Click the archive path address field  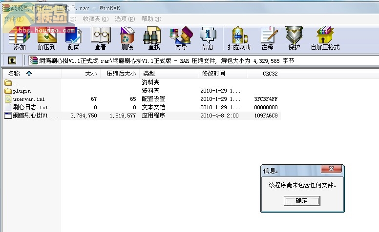click(203, 60)
